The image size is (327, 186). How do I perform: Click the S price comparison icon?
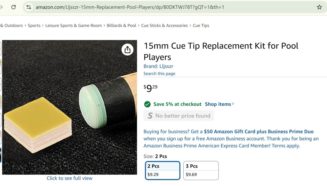pos(150,116)
